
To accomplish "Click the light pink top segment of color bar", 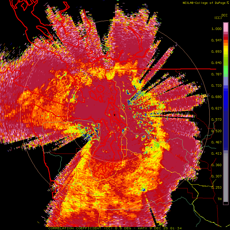I will (x=226, y=27).
